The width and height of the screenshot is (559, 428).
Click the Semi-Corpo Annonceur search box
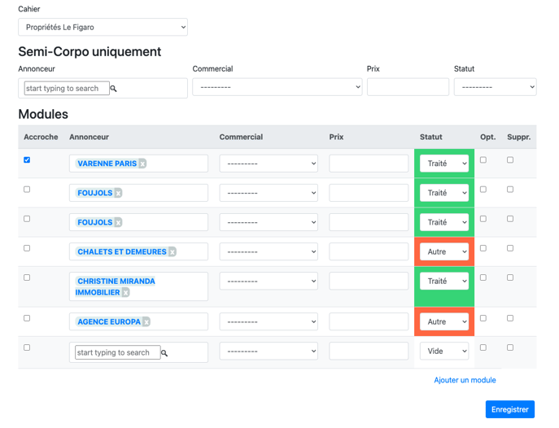[67, 89]
